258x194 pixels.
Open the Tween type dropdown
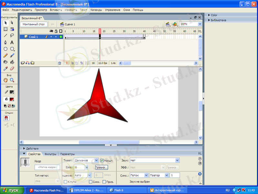point(86,160)
